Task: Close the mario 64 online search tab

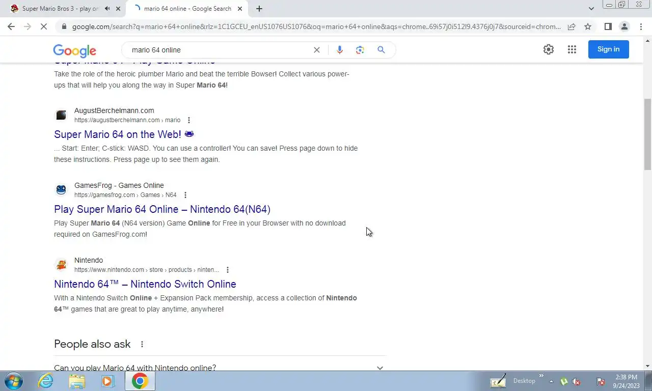Action: click(x=240, y=9)
